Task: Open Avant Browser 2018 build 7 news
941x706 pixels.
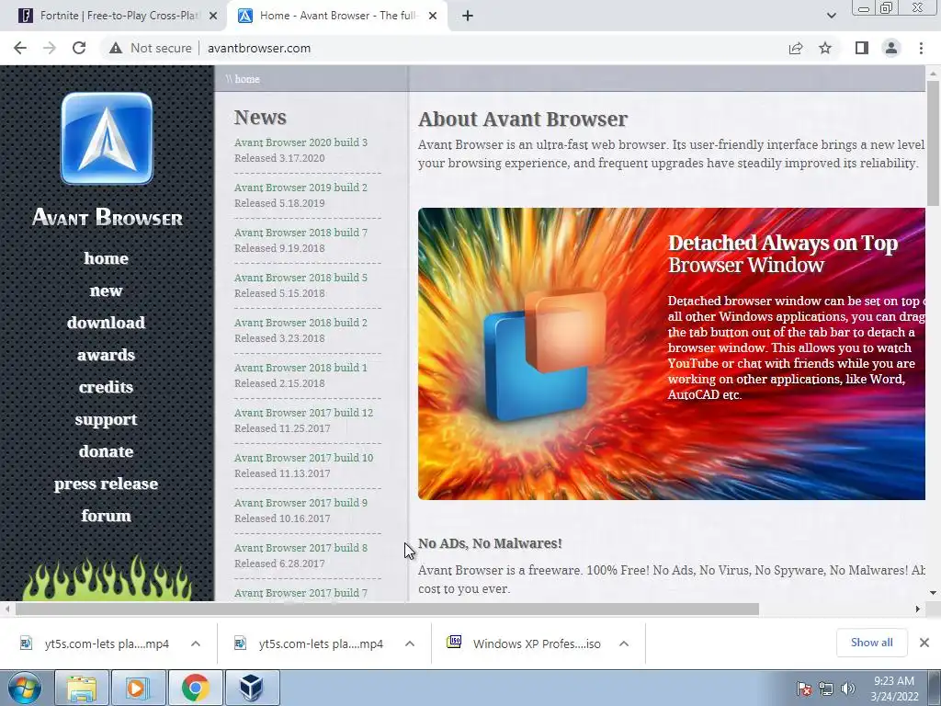Action: (x=300, y=233)
